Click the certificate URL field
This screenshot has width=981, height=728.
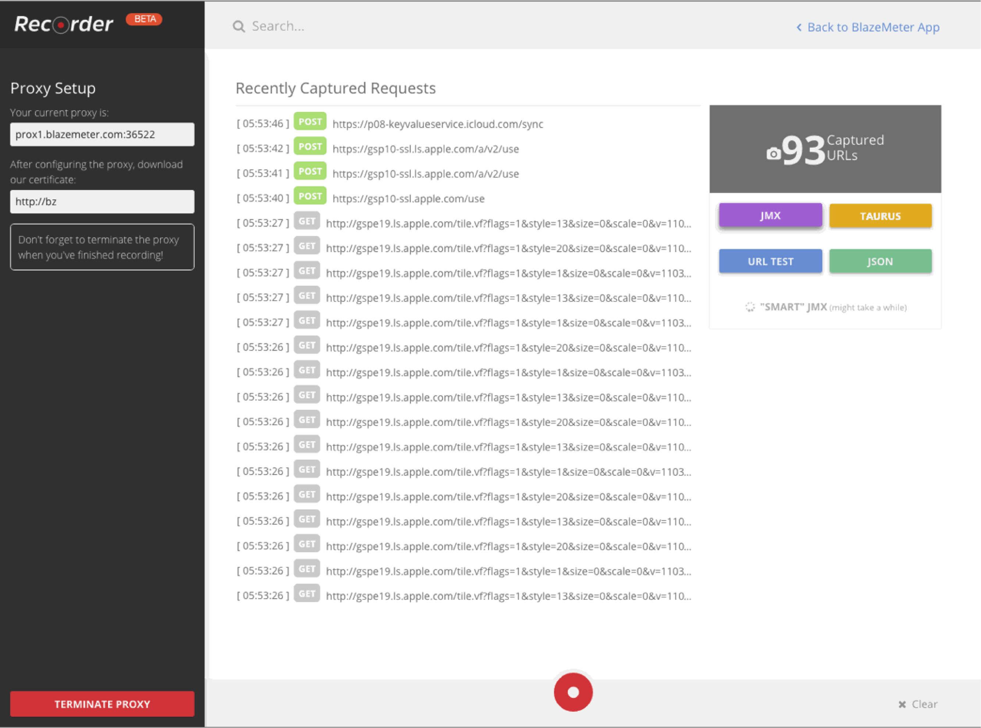102,202
